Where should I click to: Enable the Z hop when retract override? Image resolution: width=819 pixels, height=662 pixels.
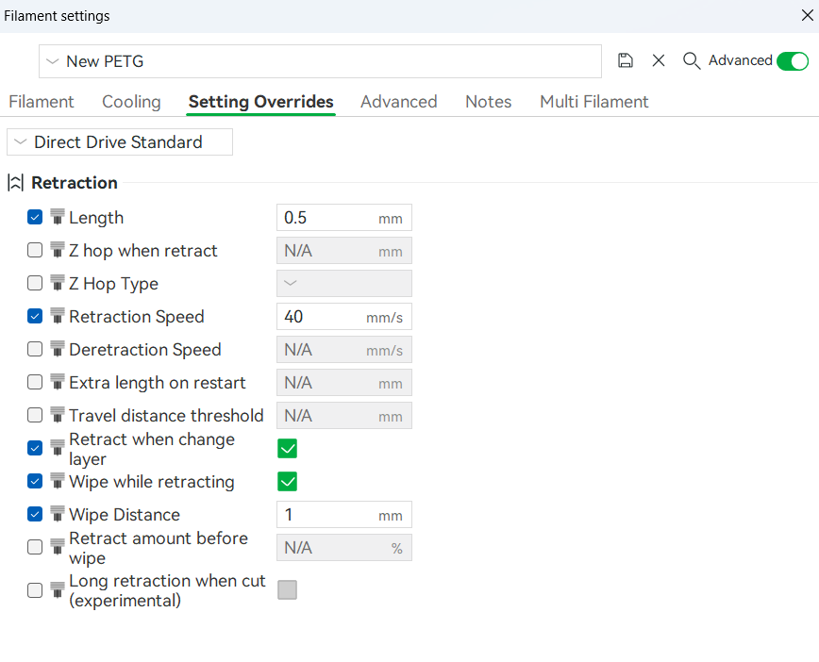click(35, 250)
